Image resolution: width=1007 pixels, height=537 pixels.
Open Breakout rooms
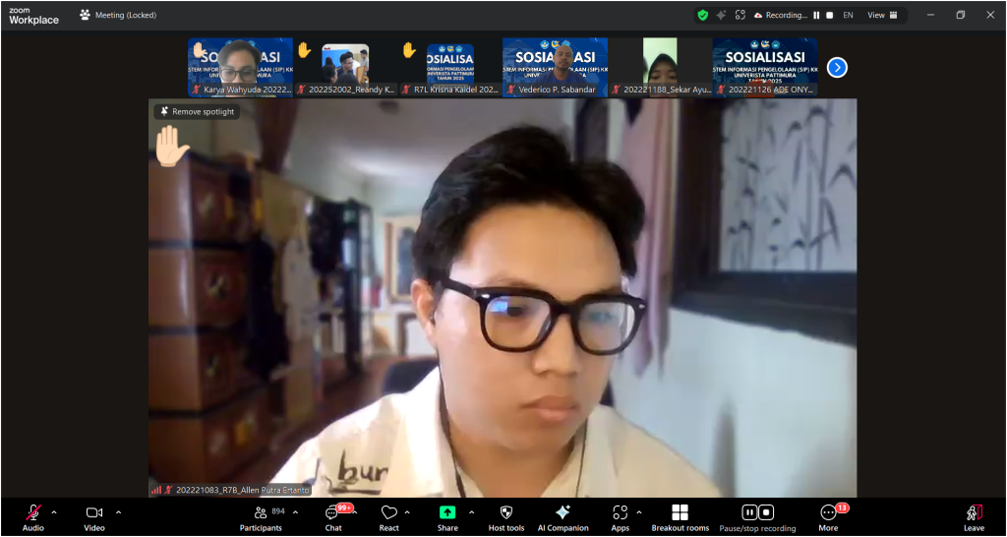(680, 516)
